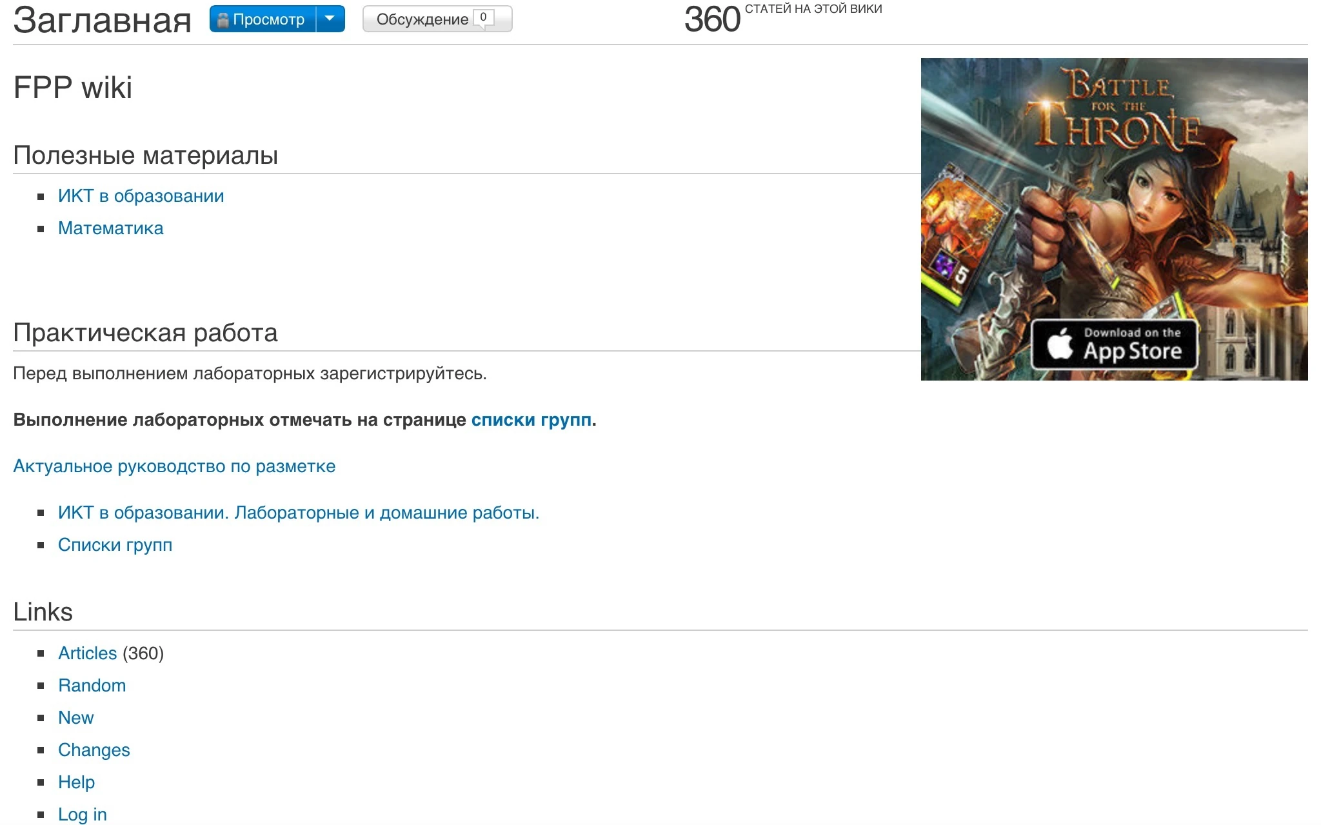Open Актуальное руководство по разметке
Screen dimensions: 1321x825
(174, 466)
